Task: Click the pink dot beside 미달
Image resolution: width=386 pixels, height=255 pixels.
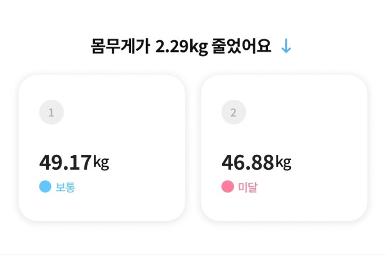Action: (x=228, y=187)
